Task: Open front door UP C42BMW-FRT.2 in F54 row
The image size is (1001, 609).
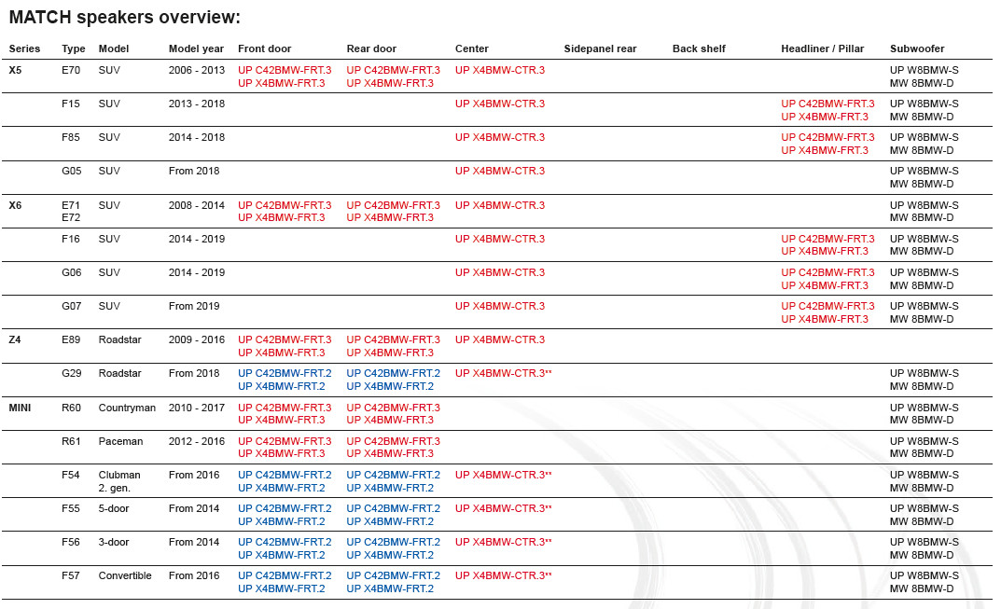Action: (x=285, y=475)
